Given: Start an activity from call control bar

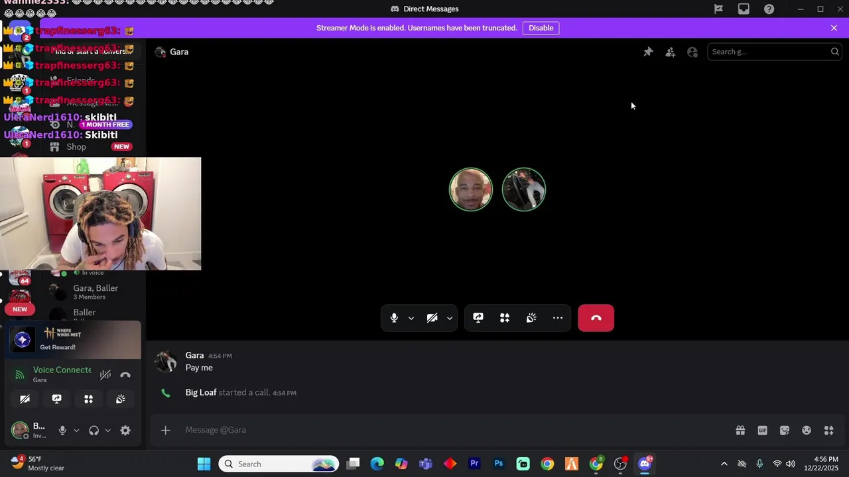Looking at the screenshot, I should pyautogui.click(x=505, y=318).
